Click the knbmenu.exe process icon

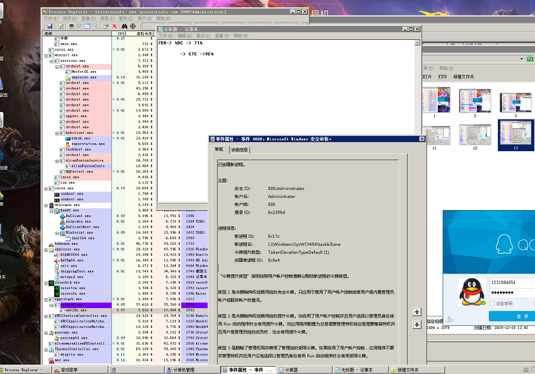pyautogui.click(x=51, y=244)
